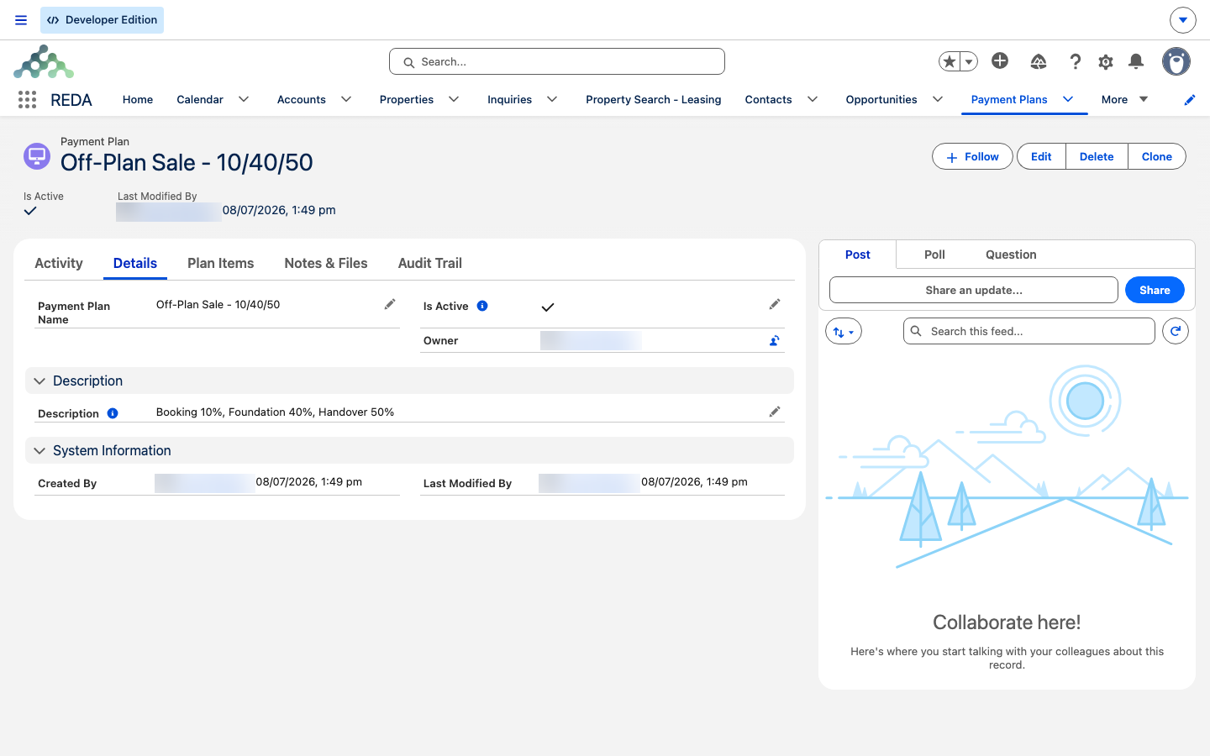Open the top-right circular dropdown arrow

pos(1183,19)
